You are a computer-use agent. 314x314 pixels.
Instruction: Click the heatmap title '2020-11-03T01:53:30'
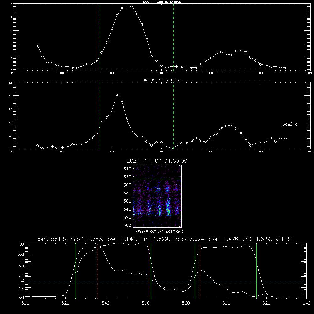pyautogui.click(x=157, y=161)
